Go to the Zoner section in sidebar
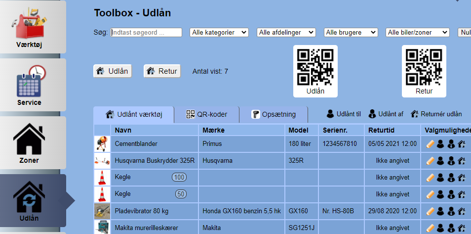Image resolution: width=471 pixels, height=234 pixels. tap(33, 143)
